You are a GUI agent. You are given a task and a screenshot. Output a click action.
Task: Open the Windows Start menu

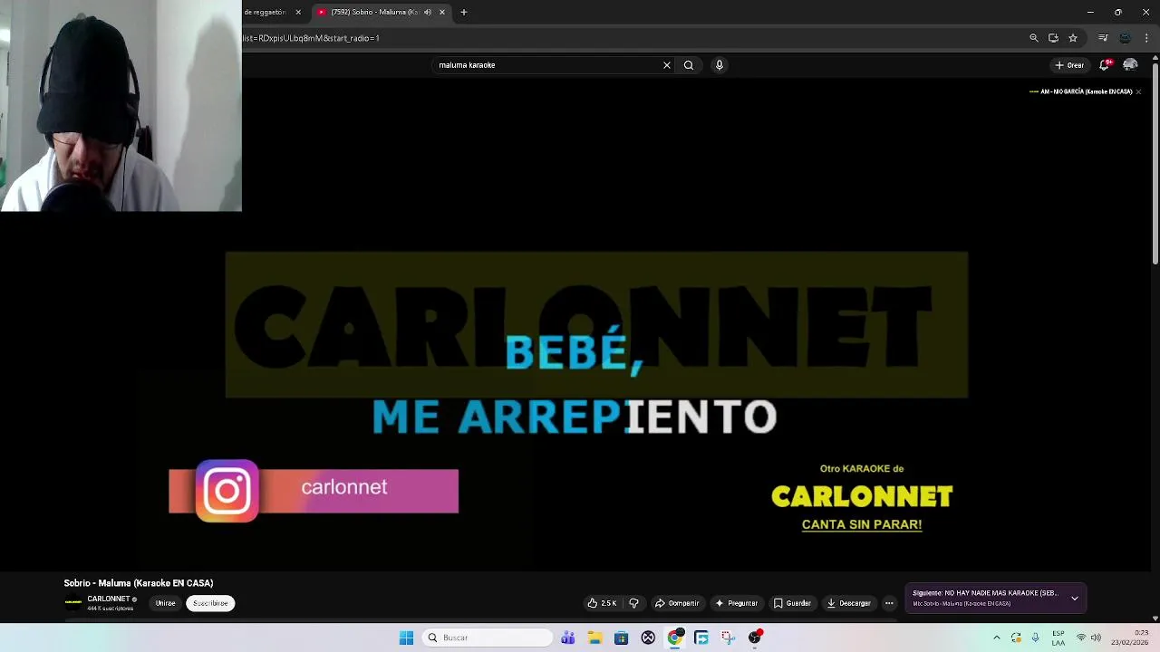click(406, 638)
